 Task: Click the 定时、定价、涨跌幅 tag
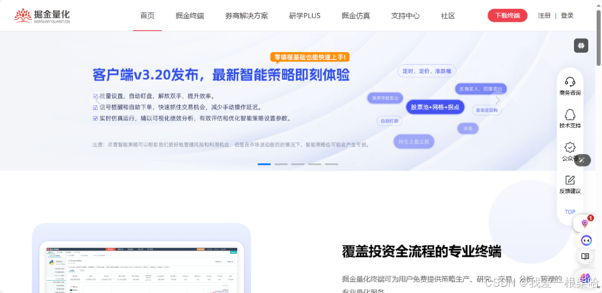coord(426,71)
